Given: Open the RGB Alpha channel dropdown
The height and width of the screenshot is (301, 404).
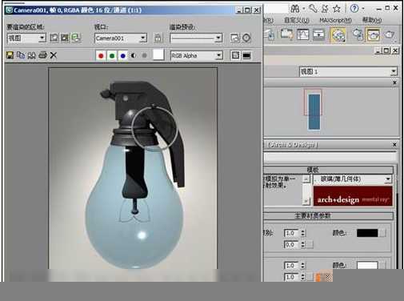Looking at the screenshot, I should pyautogui.click(x=197, y=55).
